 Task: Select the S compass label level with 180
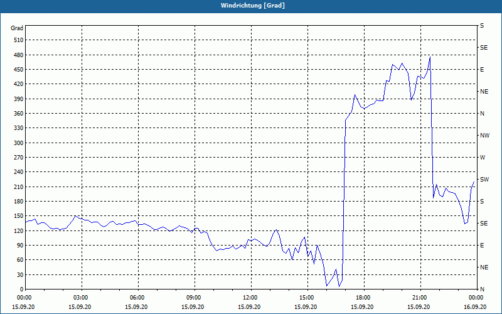pos(482,202)
